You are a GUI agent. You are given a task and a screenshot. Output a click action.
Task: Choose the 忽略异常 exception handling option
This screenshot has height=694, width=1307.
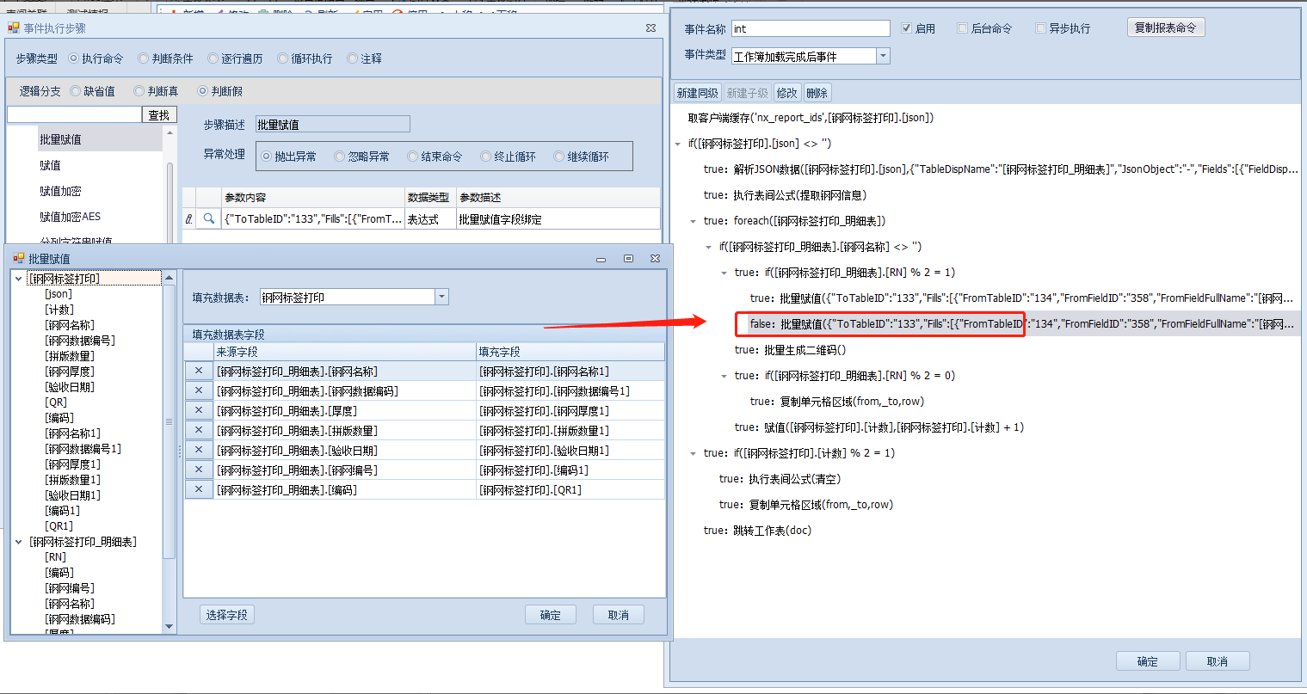(340, 157)
